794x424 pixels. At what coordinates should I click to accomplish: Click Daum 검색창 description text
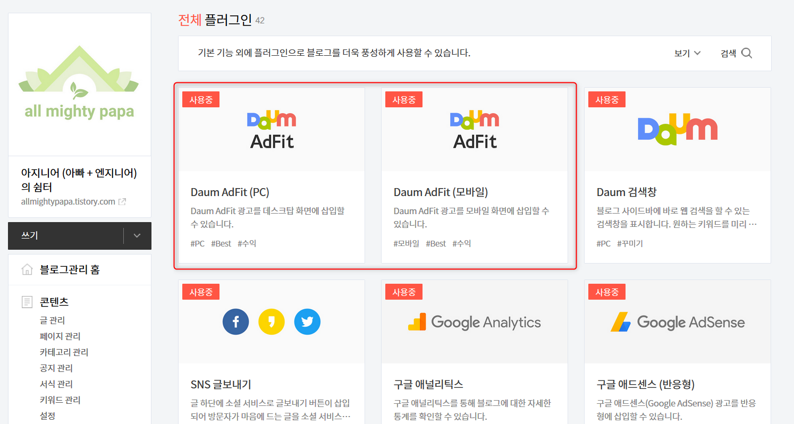pos(677,217)
